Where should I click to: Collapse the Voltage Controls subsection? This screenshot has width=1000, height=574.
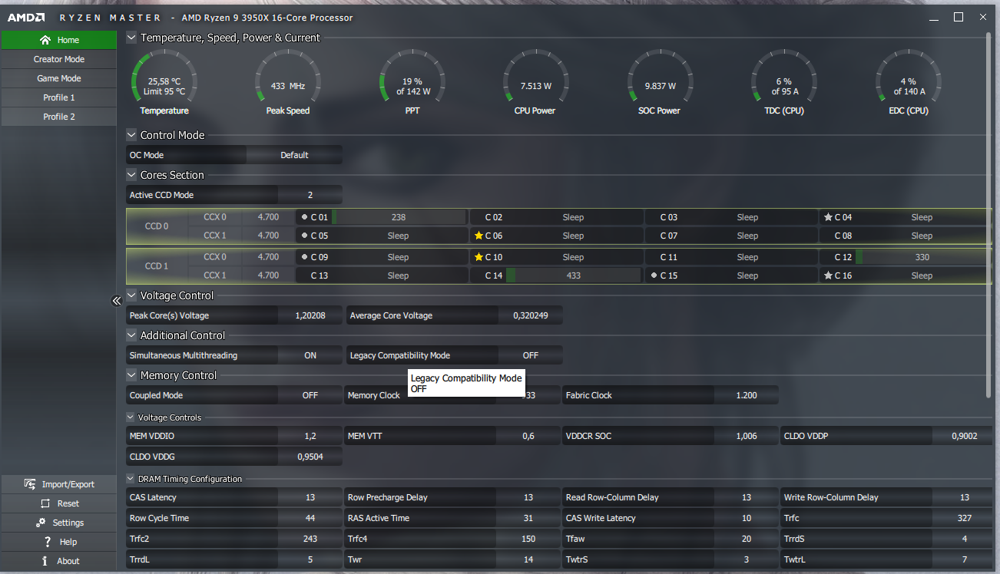(x=131, y=417)
